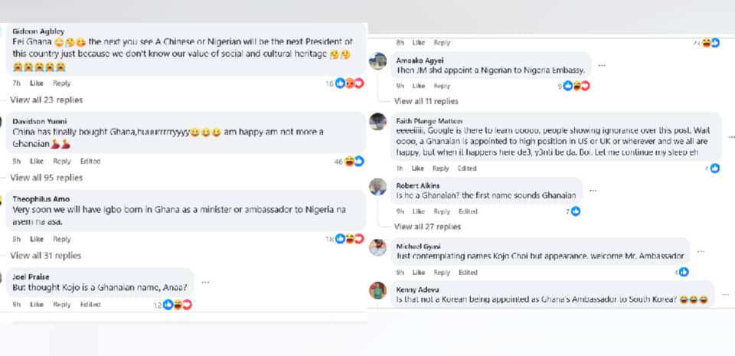Like Robert Aikins' comment
The image size is (735, 356).
pos(419,211)
